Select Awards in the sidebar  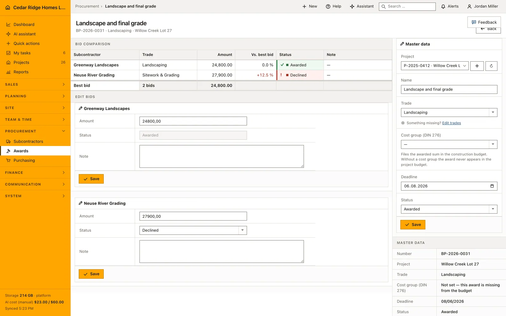[x=35, y=151]
